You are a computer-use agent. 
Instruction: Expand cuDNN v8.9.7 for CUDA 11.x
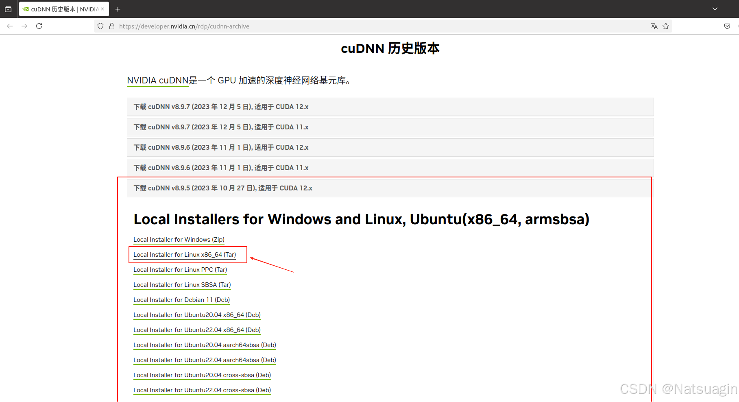390,127
